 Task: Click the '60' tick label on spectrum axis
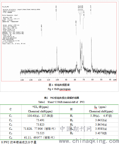[x=92, y=80]
